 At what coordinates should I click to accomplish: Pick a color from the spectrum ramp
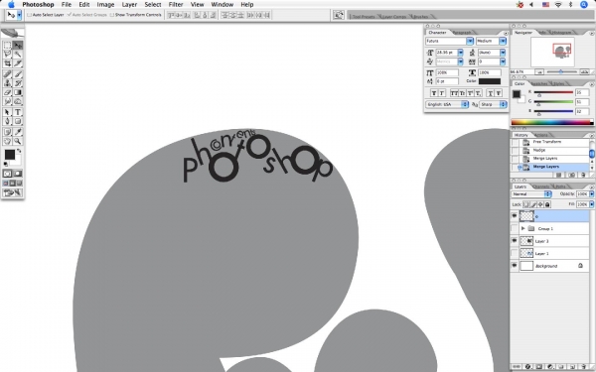551,123
